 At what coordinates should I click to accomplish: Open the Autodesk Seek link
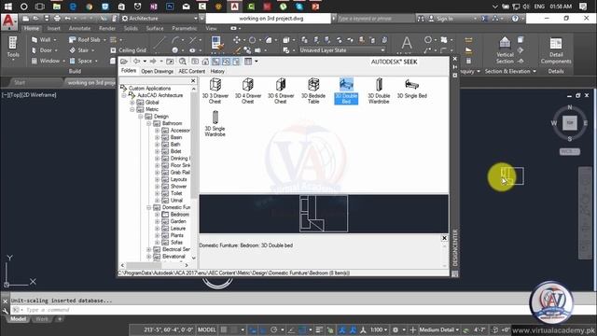click(x=394, y=62)
